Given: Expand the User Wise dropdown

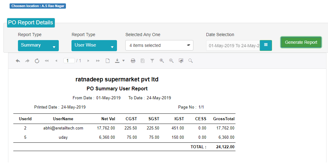Looking at the screenshot, I should pyautogui.click(x=94, y=46).
